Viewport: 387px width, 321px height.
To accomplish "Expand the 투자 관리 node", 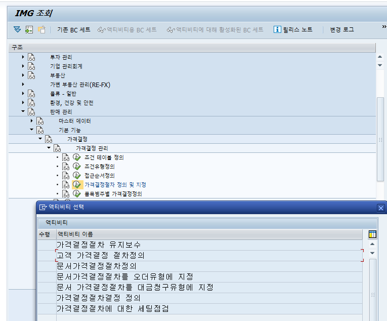I will pos(23,57).
